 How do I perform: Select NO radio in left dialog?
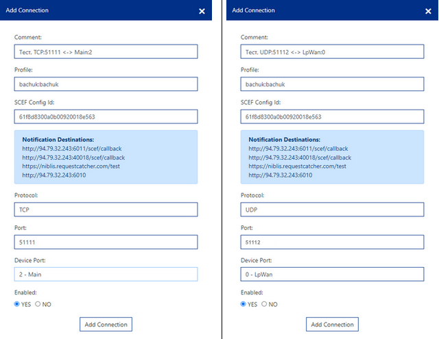pos(38,304)
